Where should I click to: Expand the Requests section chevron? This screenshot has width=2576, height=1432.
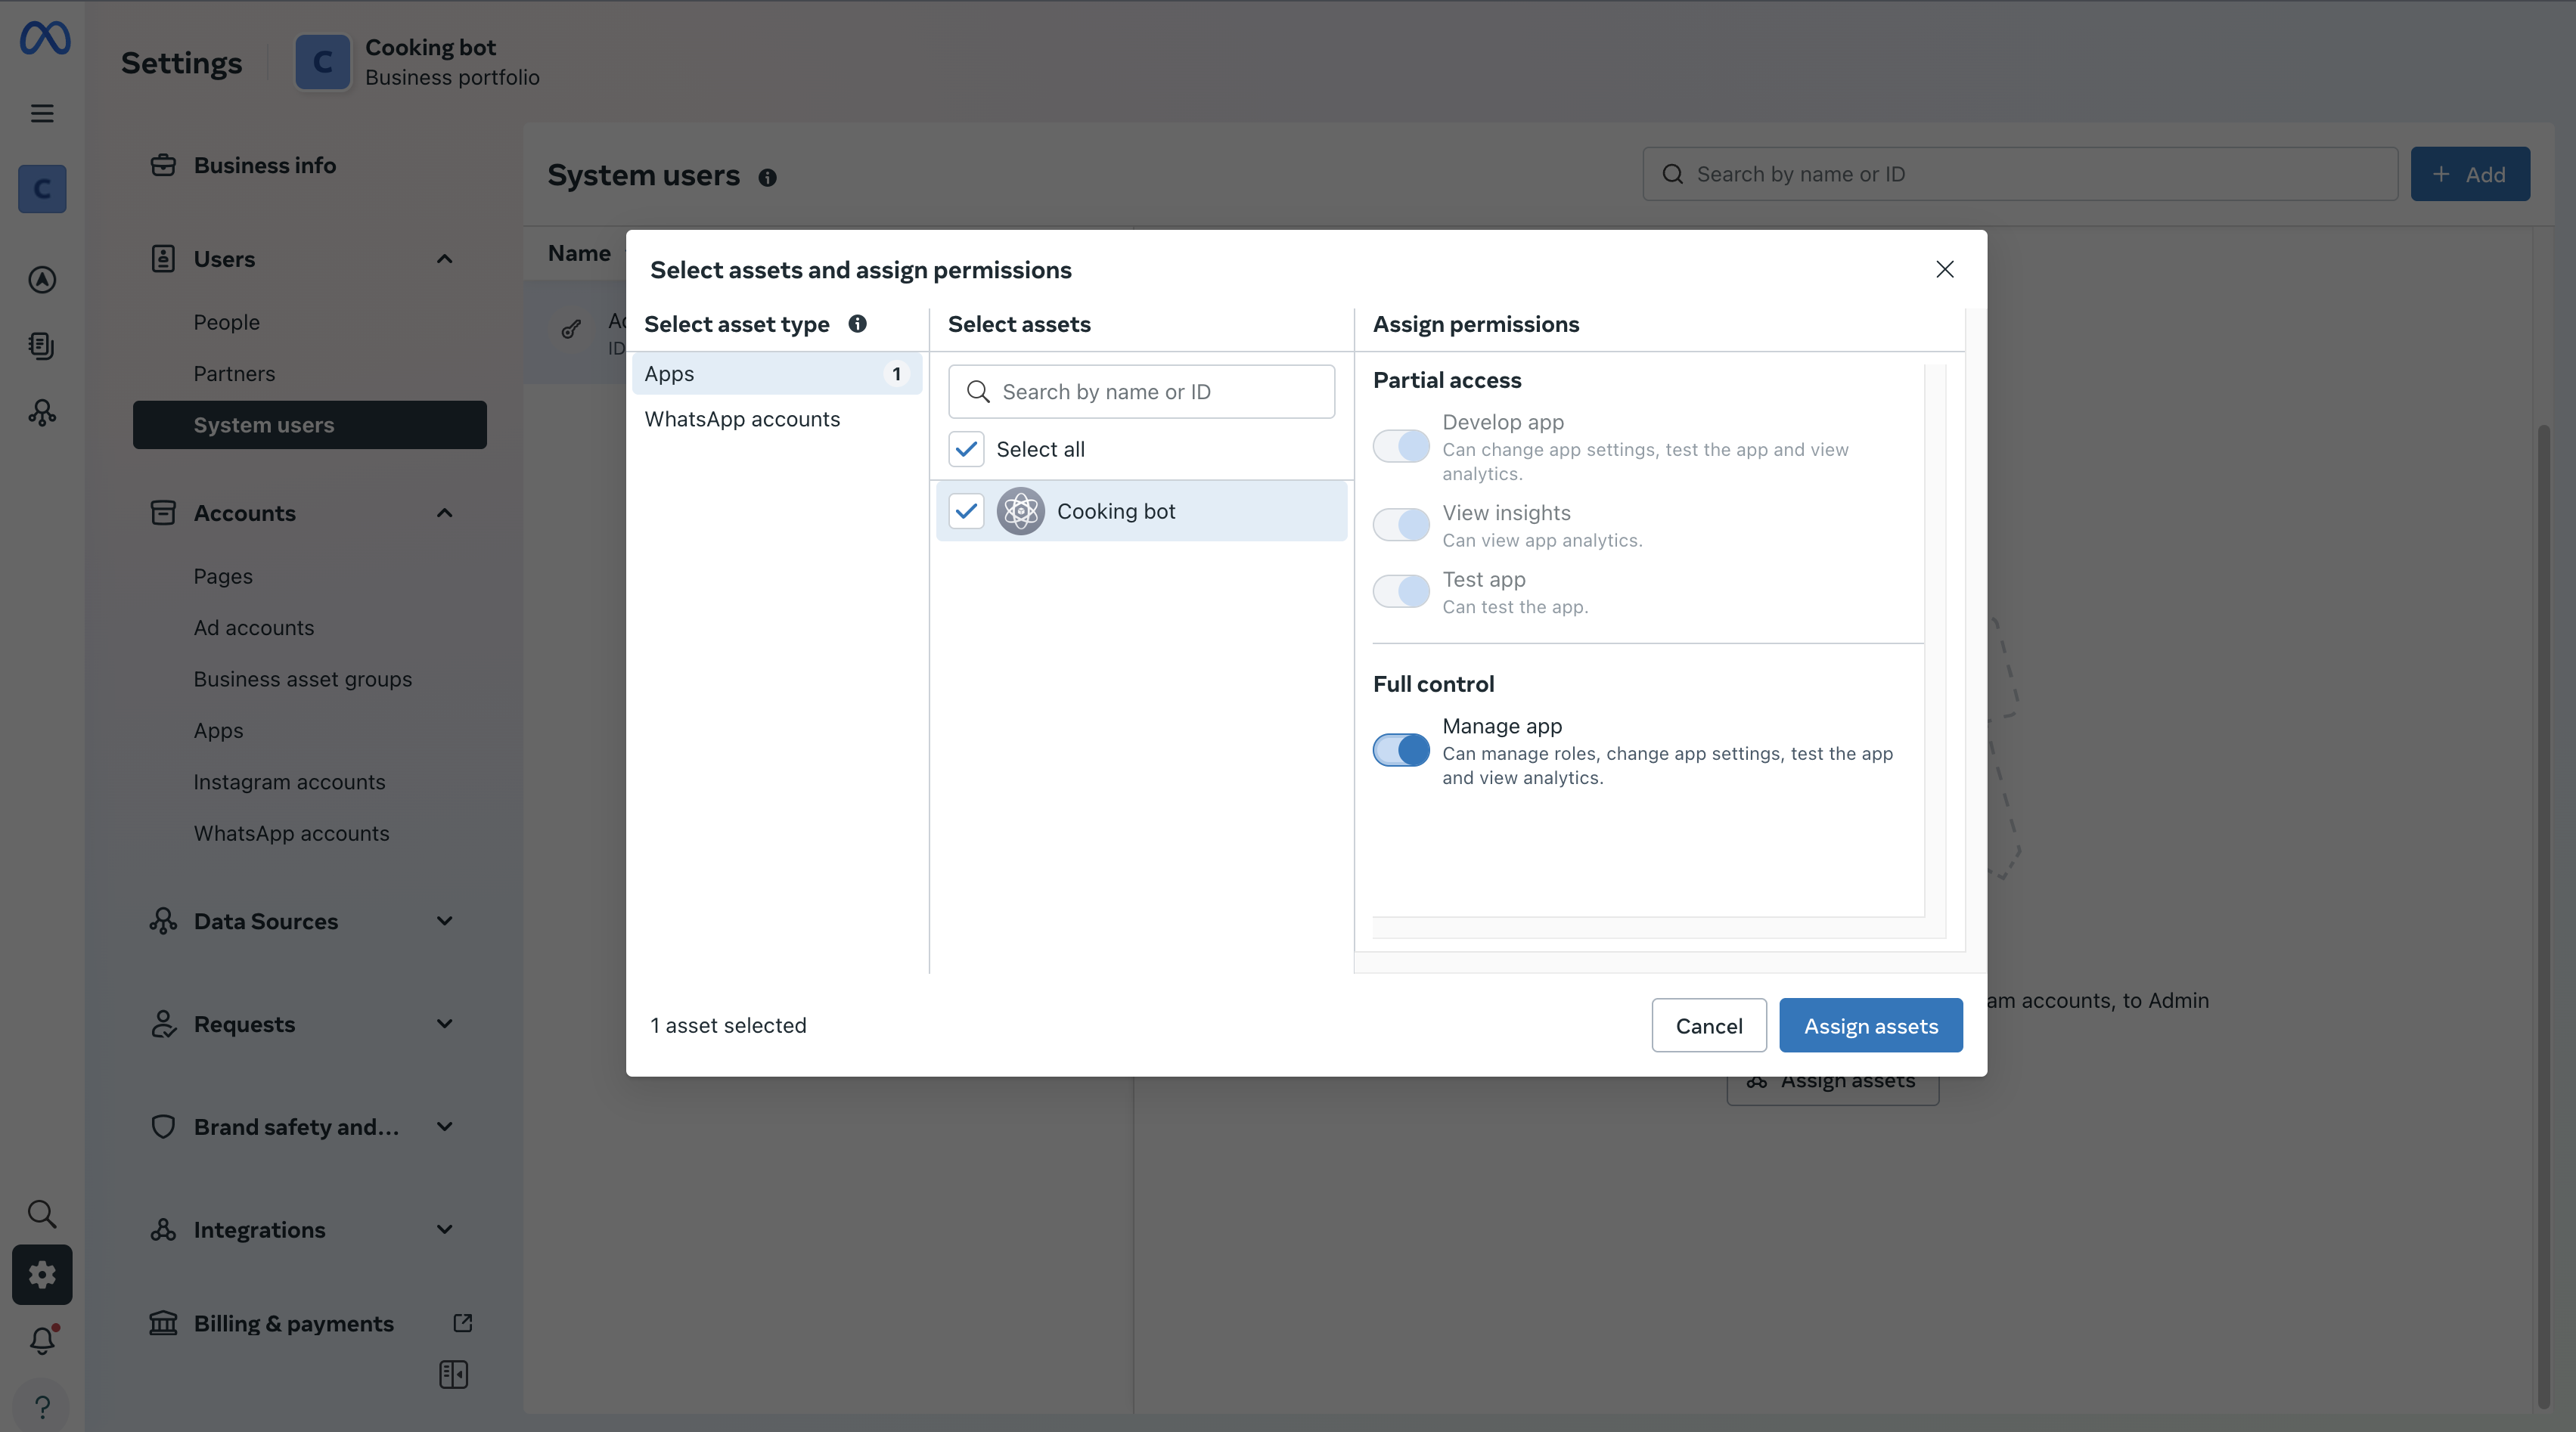click(445, 1024)
